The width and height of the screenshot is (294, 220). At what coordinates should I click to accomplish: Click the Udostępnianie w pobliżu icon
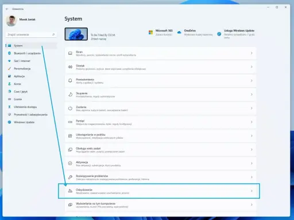70,136
